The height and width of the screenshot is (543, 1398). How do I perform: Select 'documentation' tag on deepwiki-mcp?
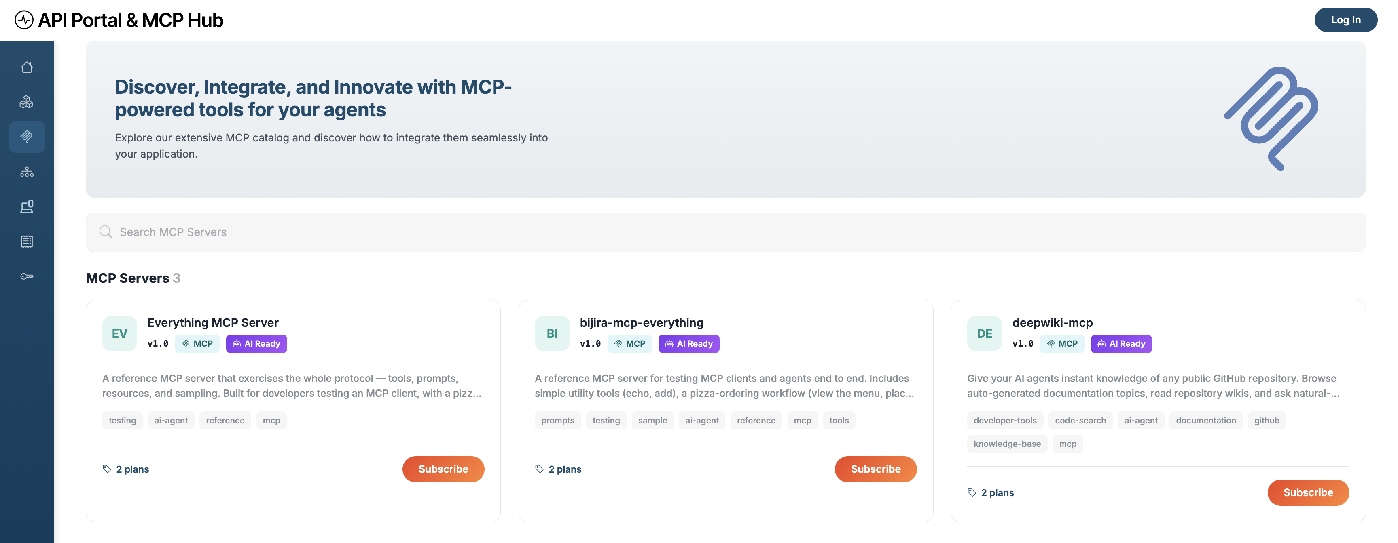(1205, 420)
